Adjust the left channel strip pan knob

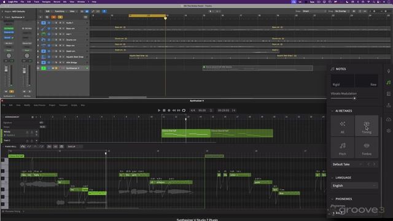(9, 56)
